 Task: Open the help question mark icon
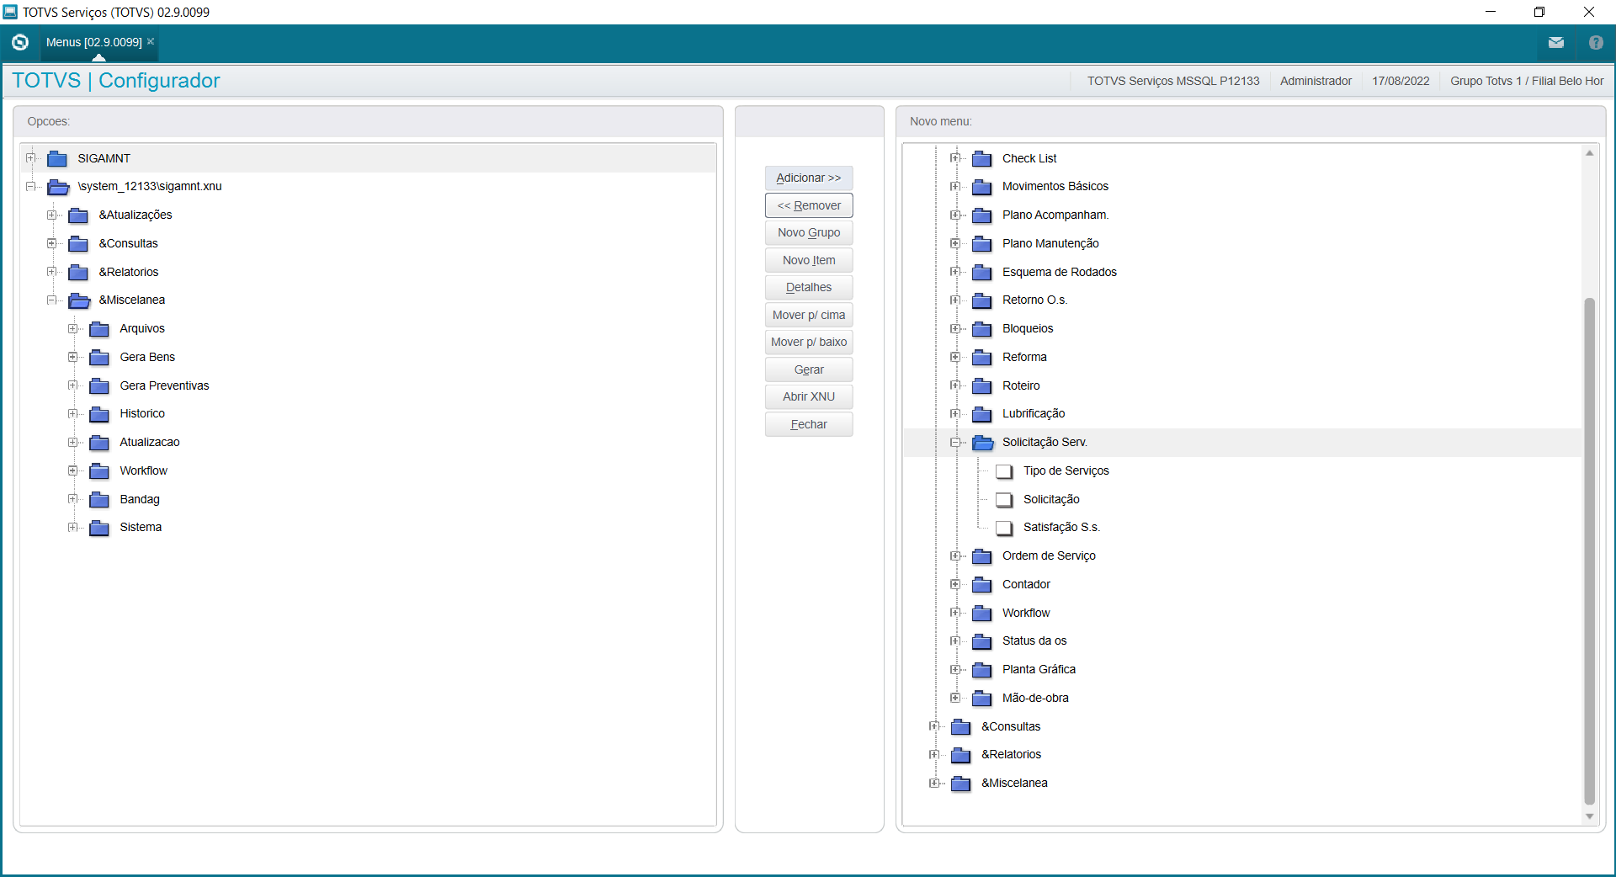[x=1596, y=42]
